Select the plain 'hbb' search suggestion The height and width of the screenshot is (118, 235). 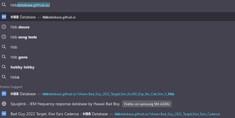click(117, 47)
